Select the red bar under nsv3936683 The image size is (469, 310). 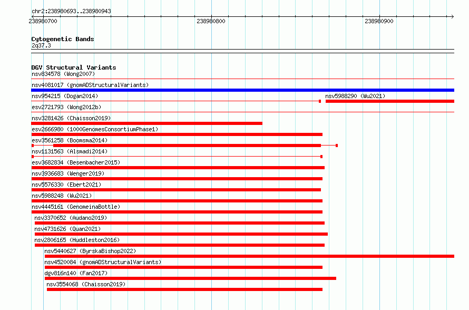(177, 179)
